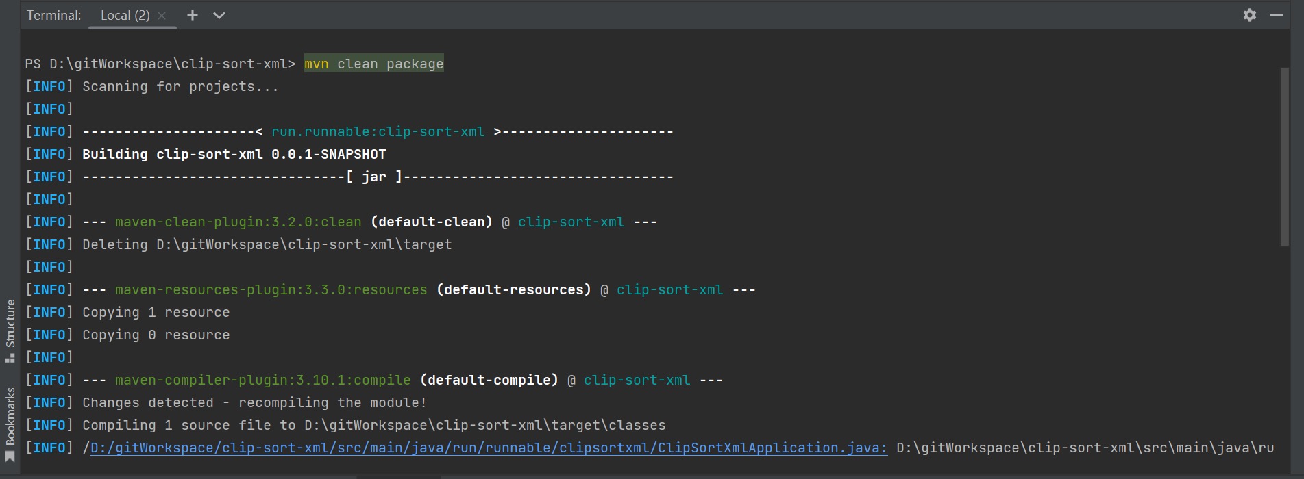Close the Local (2) terminal tab
Screen dimensions: 1304x479
point(162,16)
